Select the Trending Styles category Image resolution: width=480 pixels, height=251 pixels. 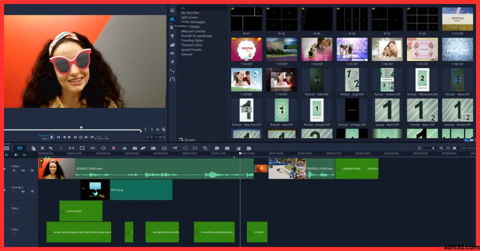point(192,40)
